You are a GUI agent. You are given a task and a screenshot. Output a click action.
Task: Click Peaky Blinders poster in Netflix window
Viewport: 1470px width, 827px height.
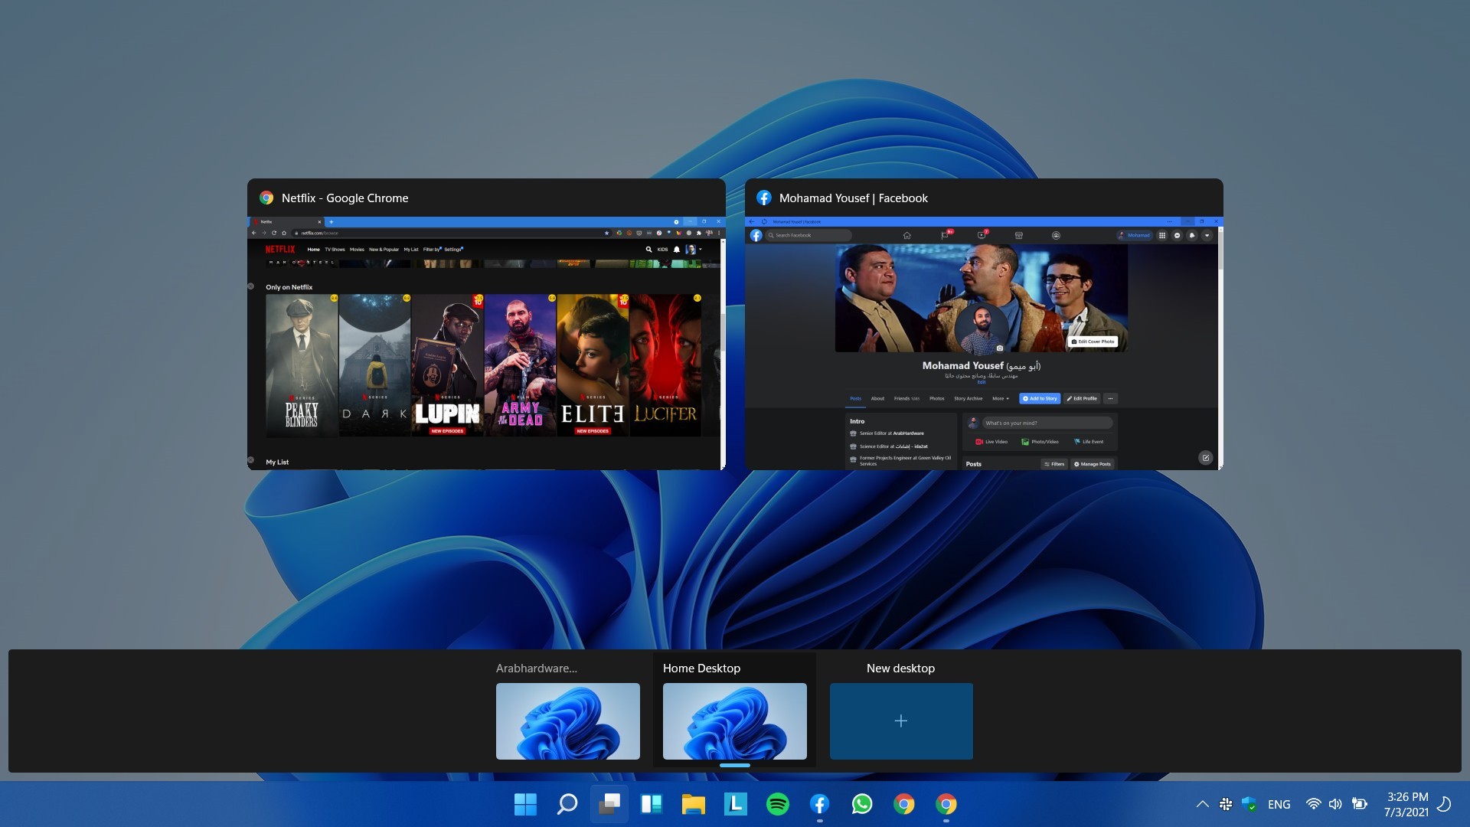(302, 365)
